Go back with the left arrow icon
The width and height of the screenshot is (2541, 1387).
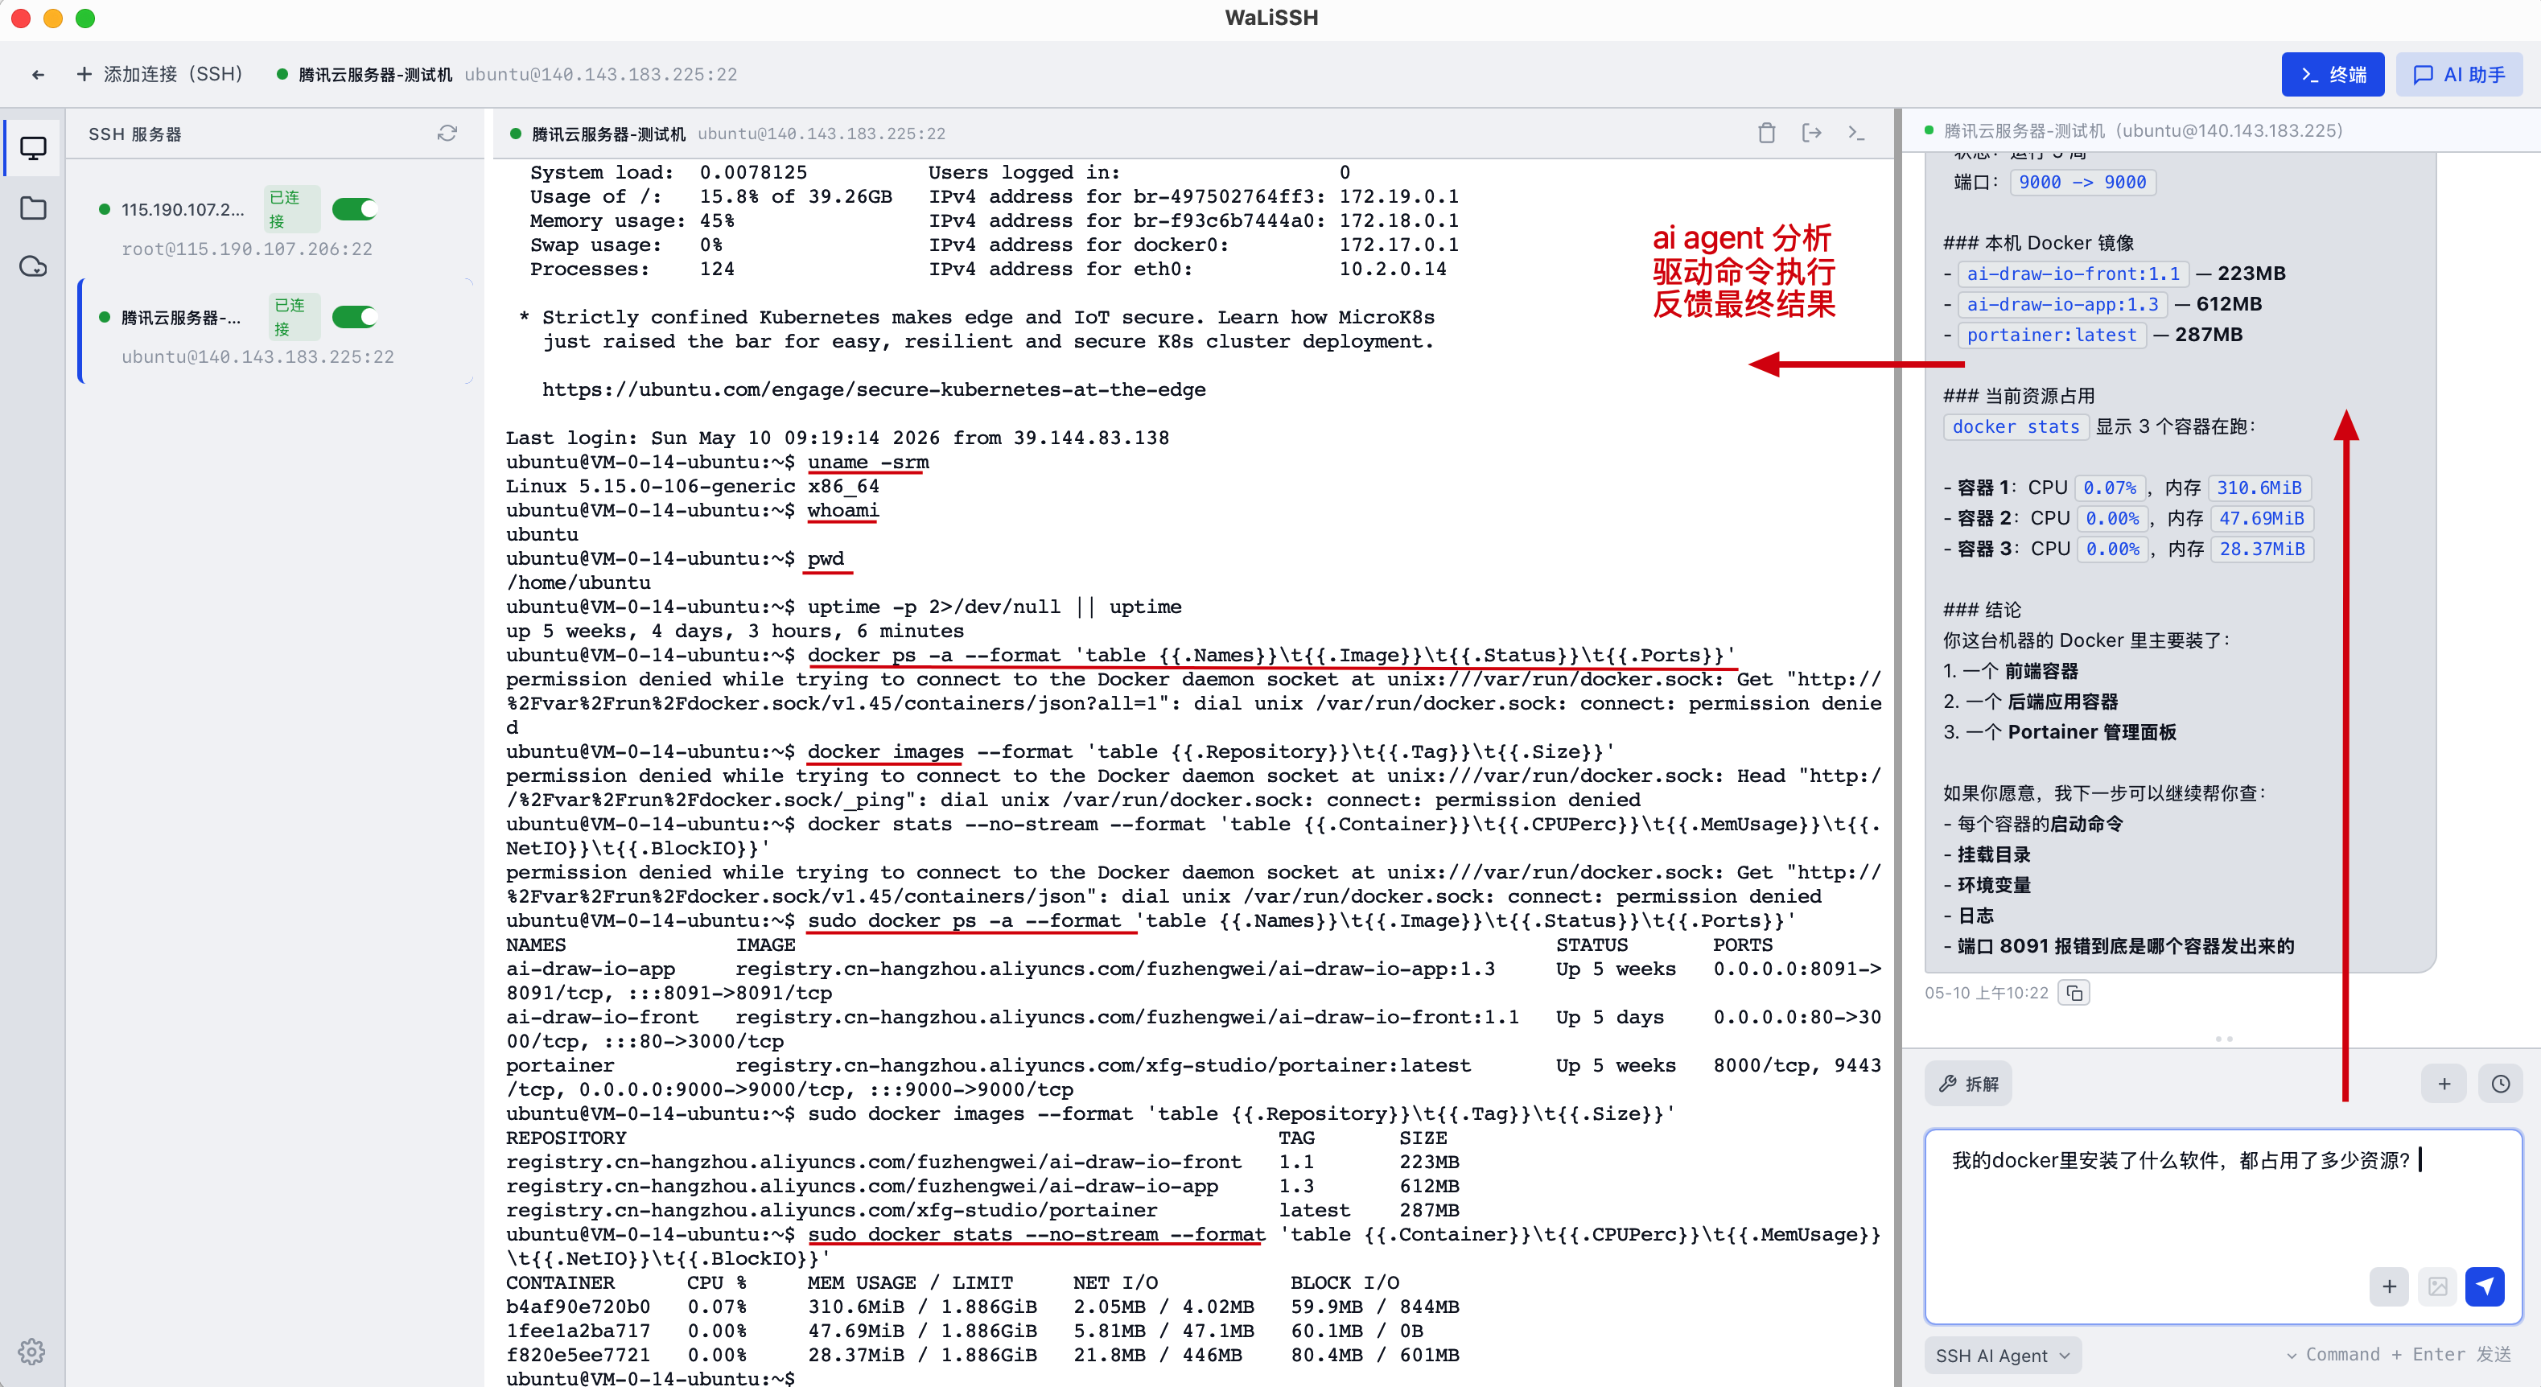[38, 75]
